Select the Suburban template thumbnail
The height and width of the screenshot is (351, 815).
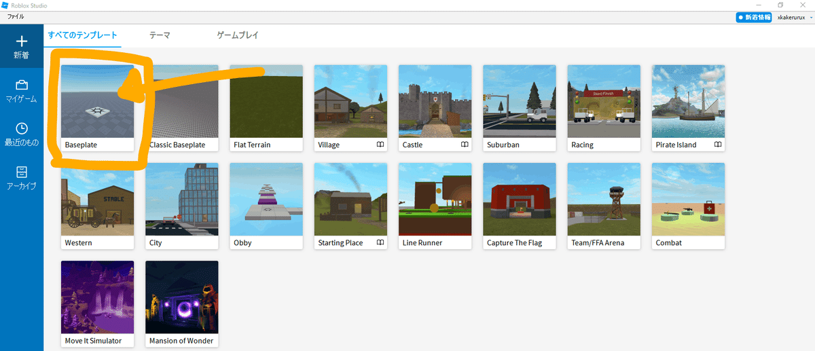click(x=520, y=101)
